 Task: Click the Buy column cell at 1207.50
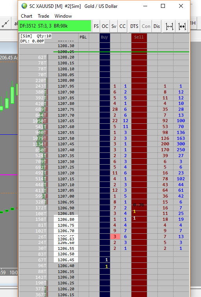(x=105, y=138)
